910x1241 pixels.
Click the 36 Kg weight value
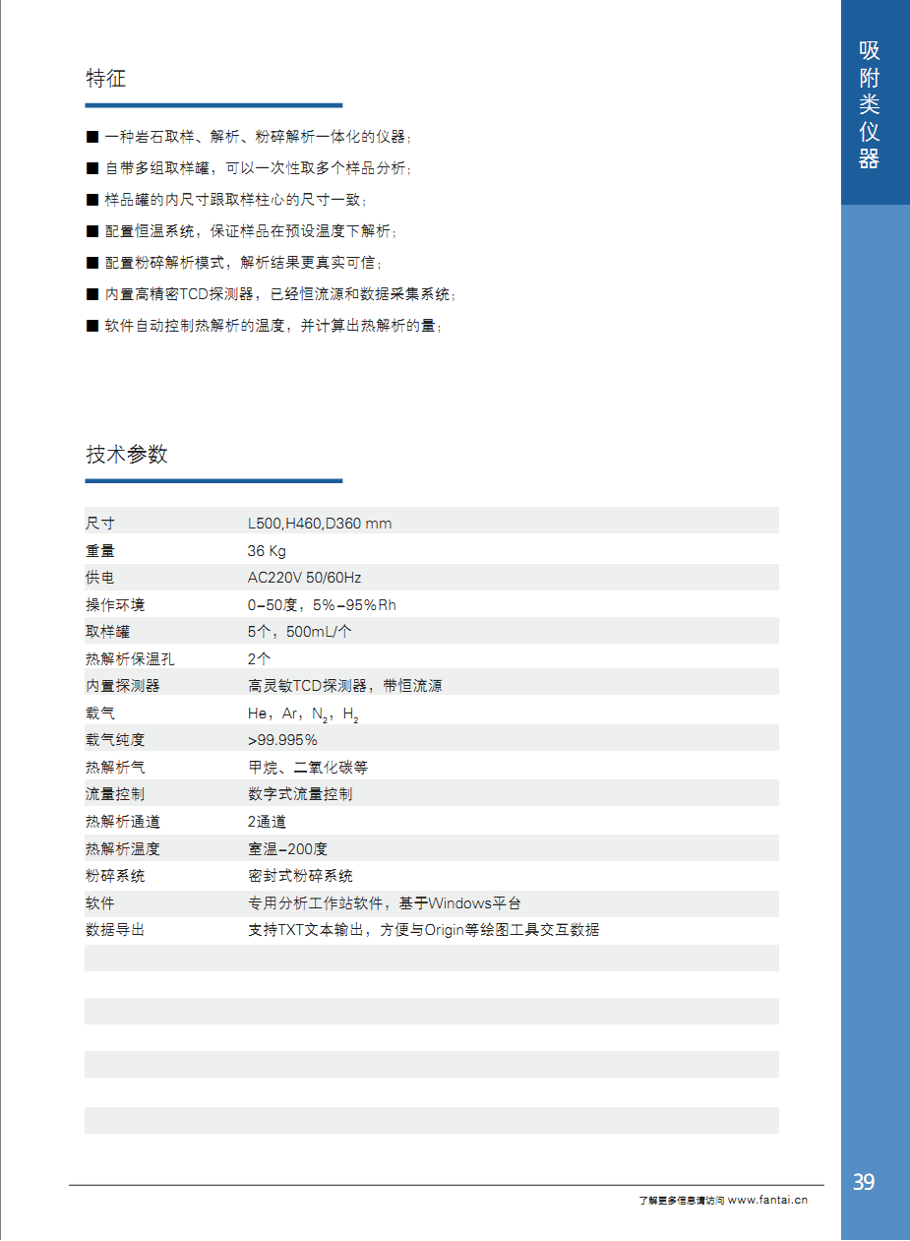[267, 551]
